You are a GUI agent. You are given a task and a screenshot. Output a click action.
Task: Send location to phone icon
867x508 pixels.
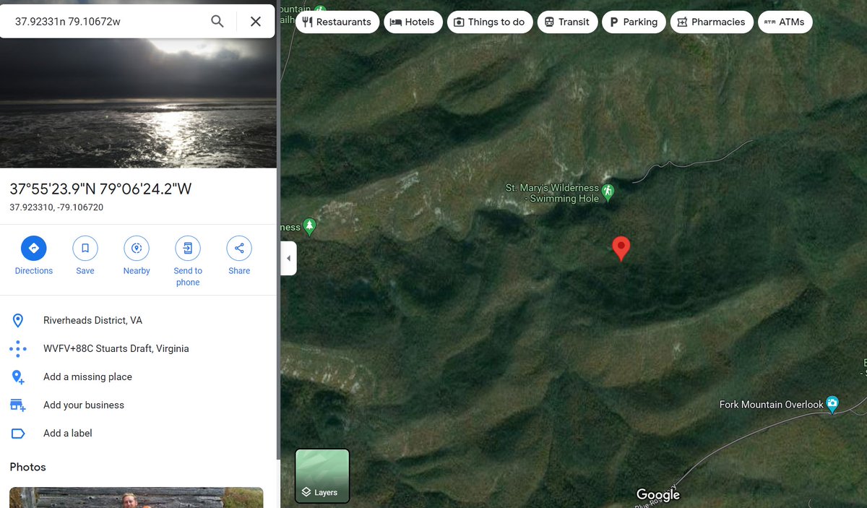188,249
